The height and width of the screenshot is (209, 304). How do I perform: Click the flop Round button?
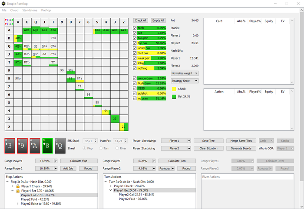tap(88, 169)
